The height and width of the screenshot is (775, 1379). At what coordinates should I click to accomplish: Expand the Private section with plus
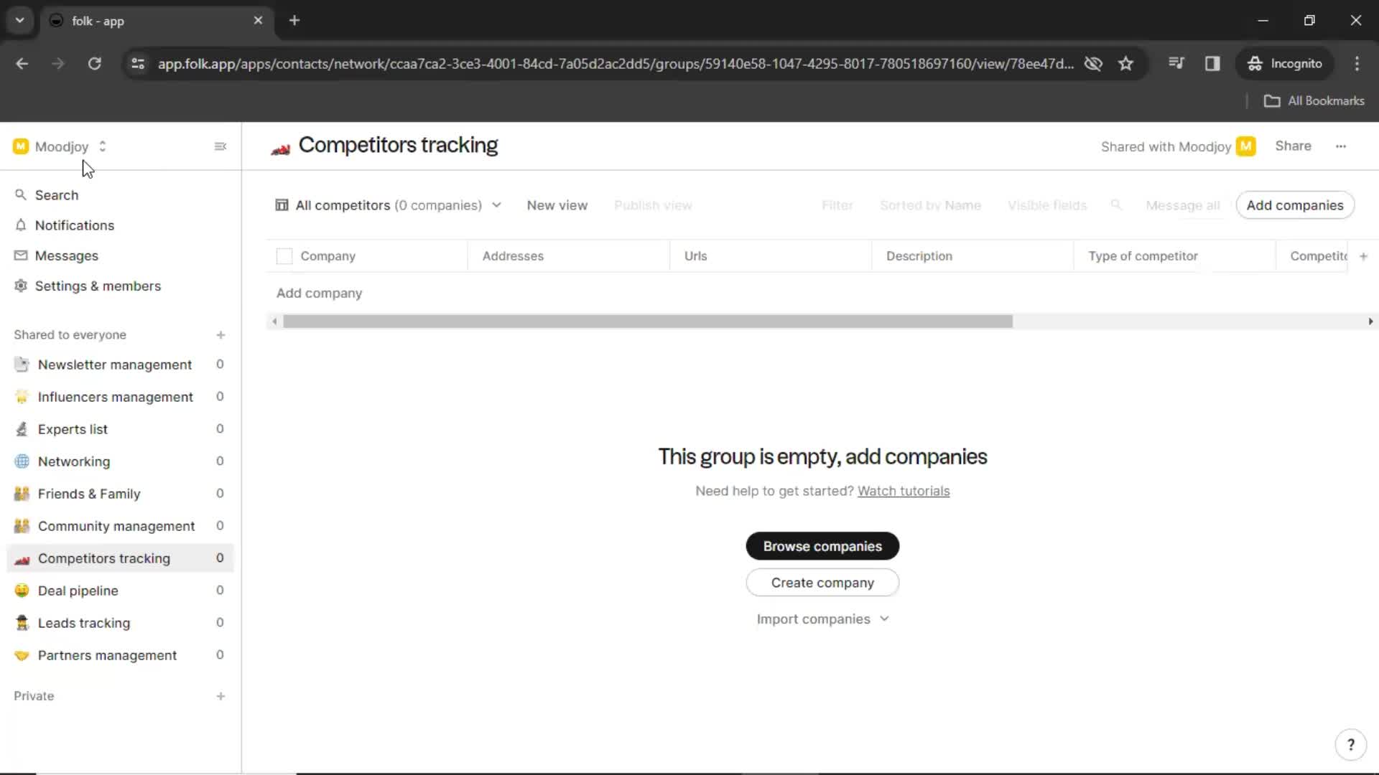pos(220,695)
